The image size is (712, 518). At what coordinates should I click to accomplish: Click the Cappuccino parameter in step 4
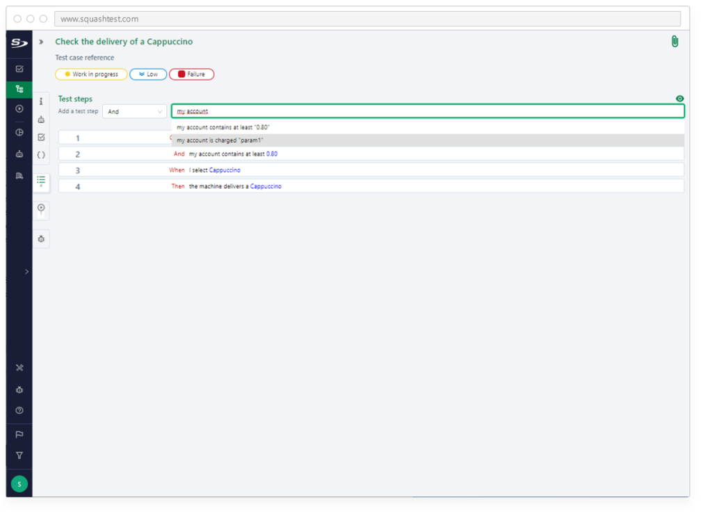tap(266, 186)
